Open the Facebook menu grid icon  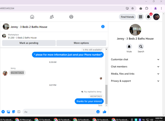[x=141, y=17]
